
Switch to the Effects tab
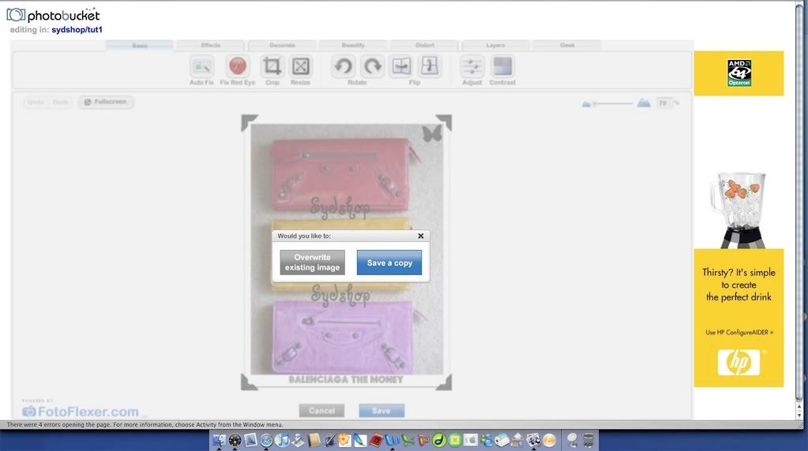coord(210,45)
